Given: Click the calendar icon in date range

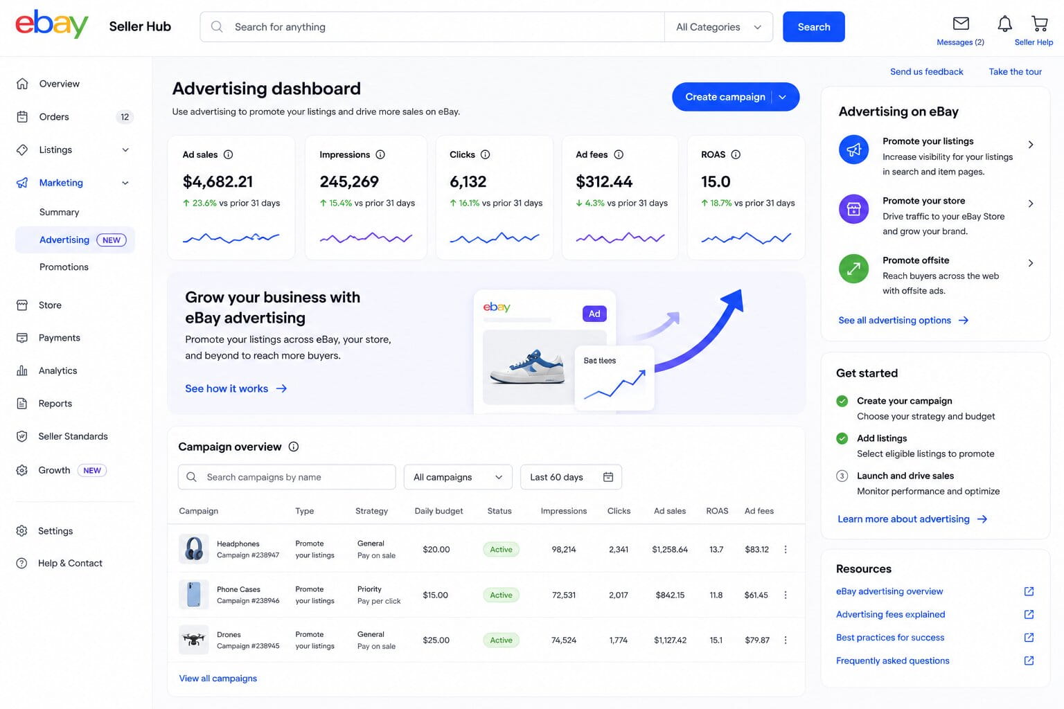Looking at the screenshot, I should (608, 477).
